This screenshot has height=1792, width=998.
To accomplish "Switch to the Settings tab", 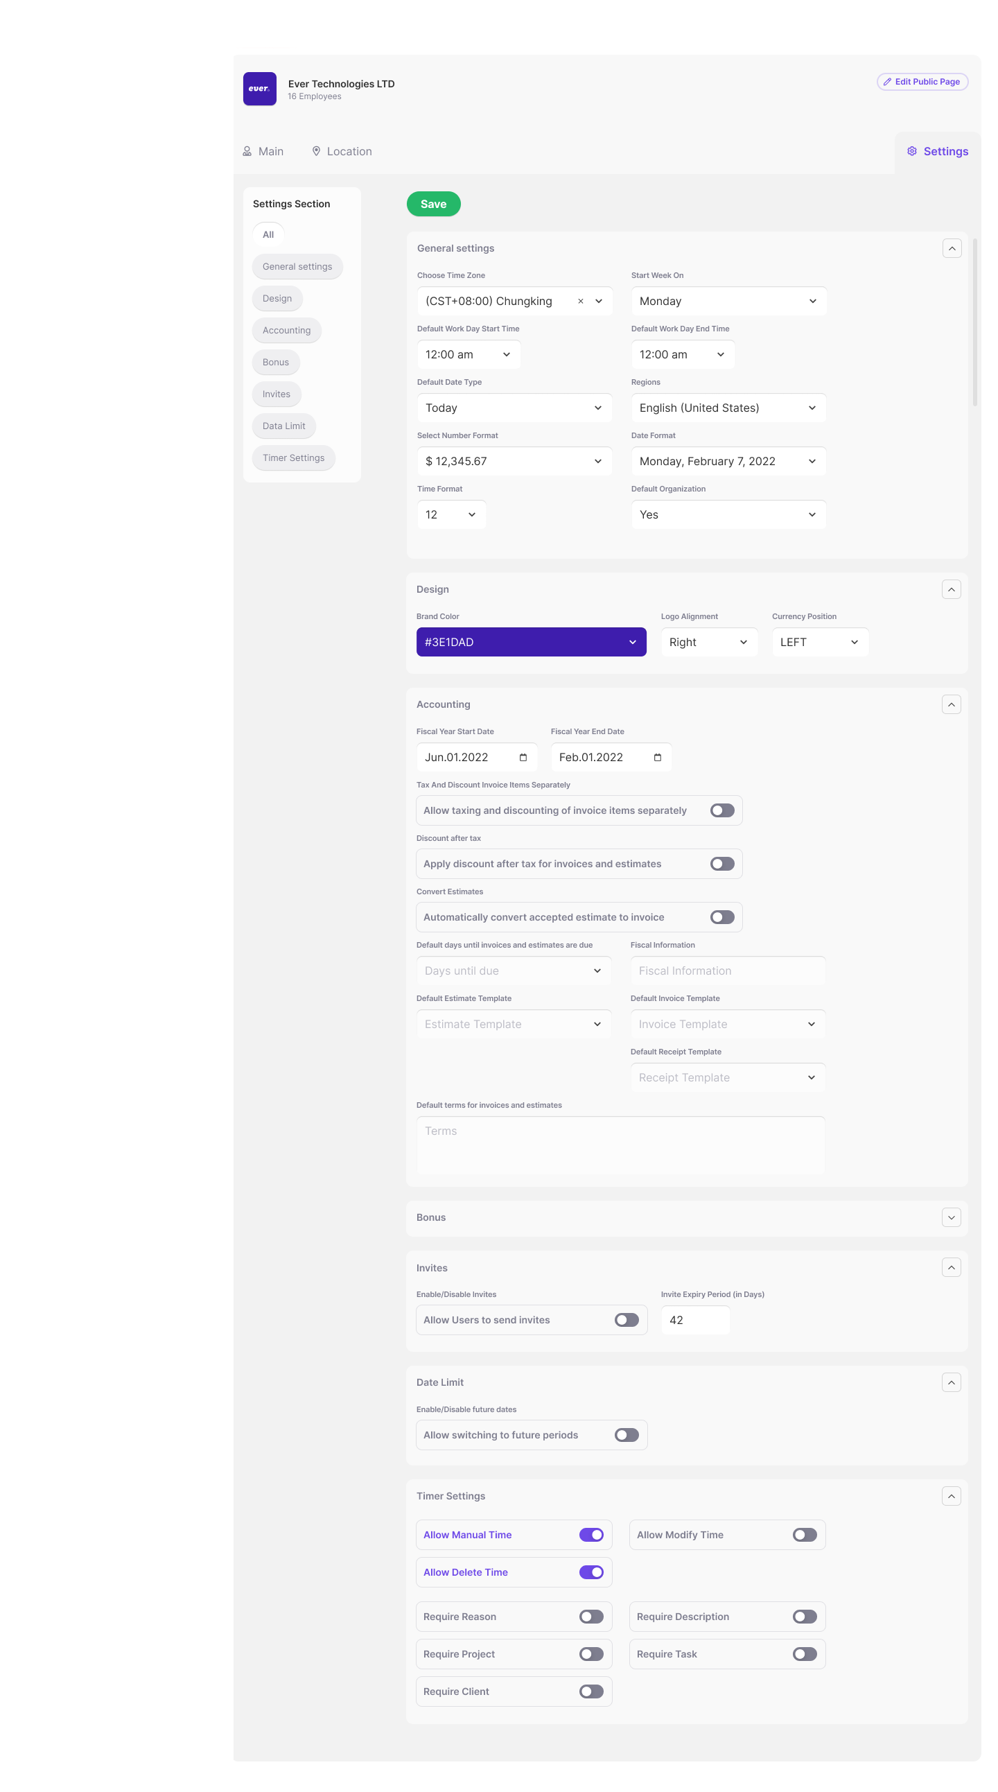I will tap(938, 152).
